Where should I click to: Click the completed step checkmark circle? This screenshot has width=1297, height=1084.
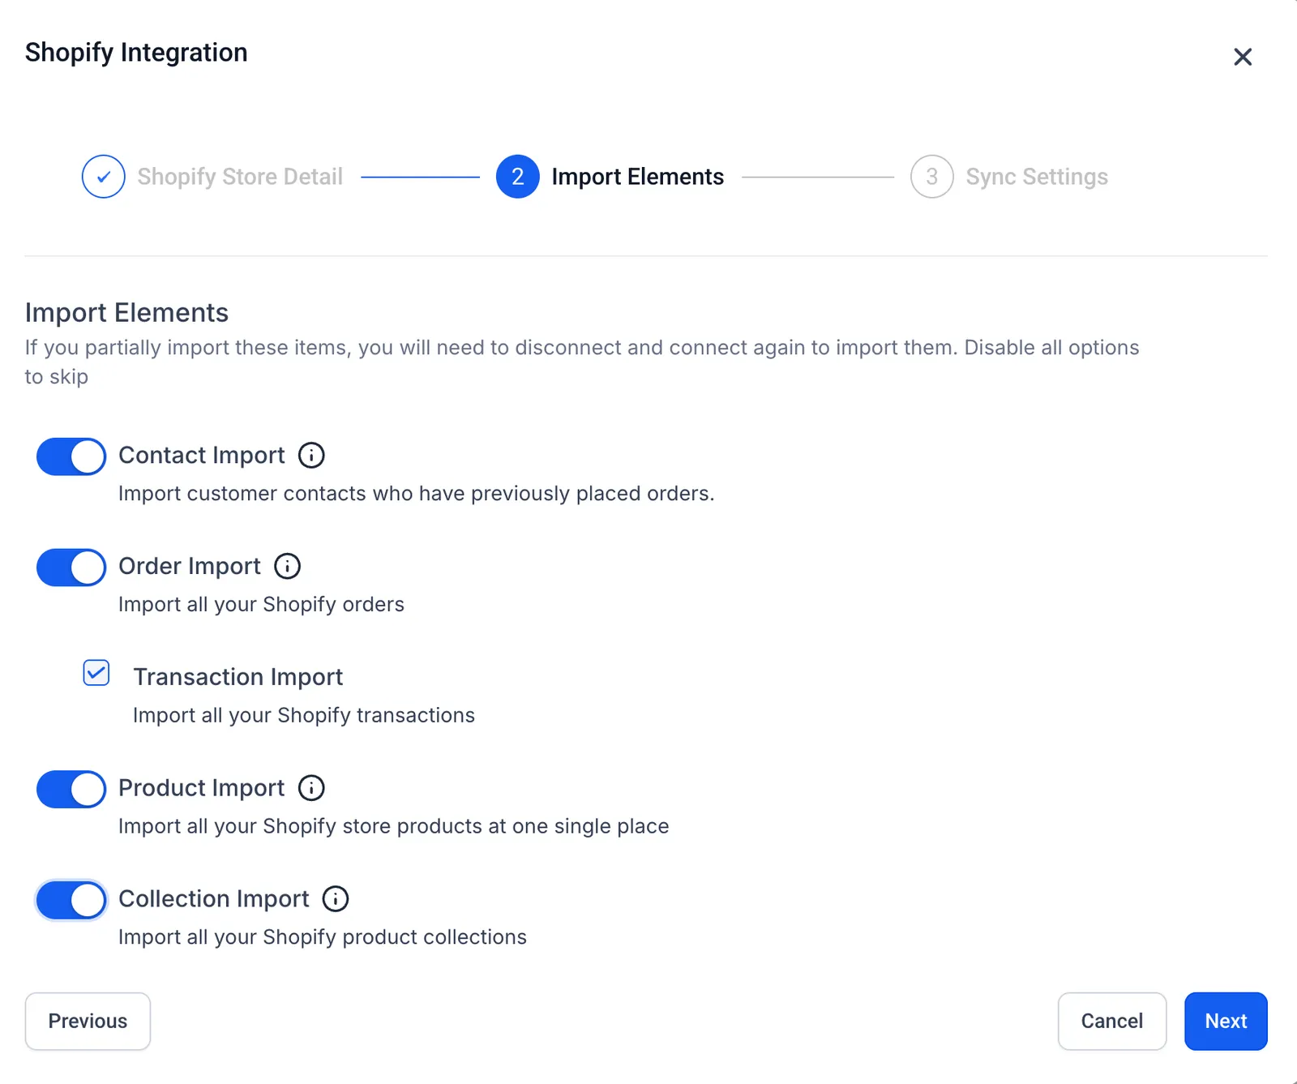(104, 177)
